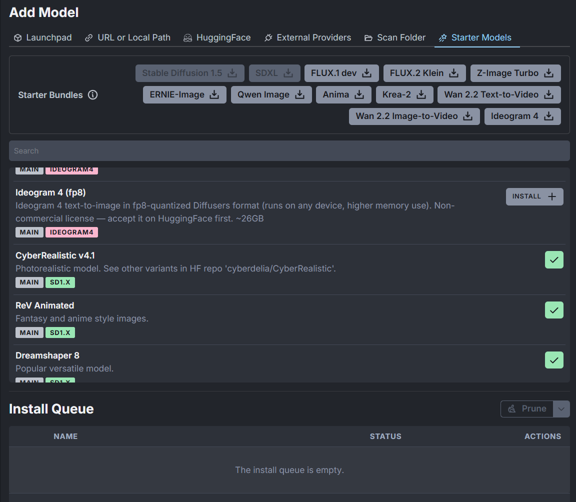
Task: Click download icon on Wan 2.2 Image-to-Video
Action: point(467,116)
